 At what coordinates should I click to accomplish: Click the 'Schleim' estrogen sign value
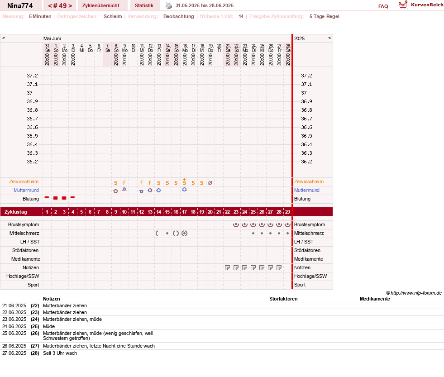click(x=113, y=16)
